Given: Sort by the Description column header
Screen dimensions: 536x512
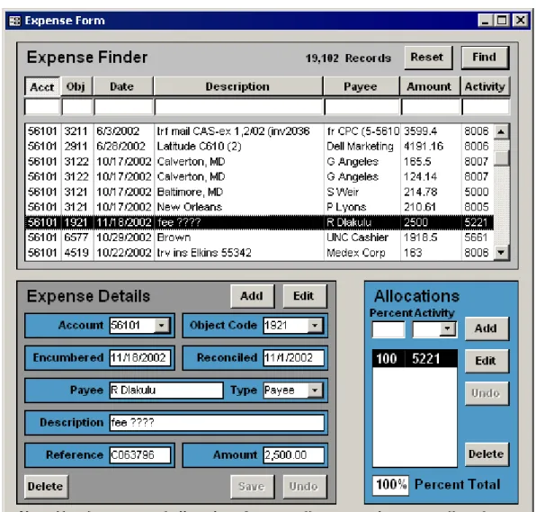Looking at the screenshot, I should click(238, 86).
